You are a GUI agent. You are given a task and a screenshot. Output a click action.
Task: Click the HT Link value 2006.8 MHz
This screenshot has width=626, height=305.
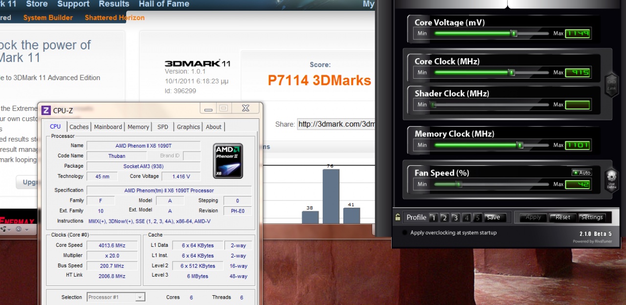point(111,276)
